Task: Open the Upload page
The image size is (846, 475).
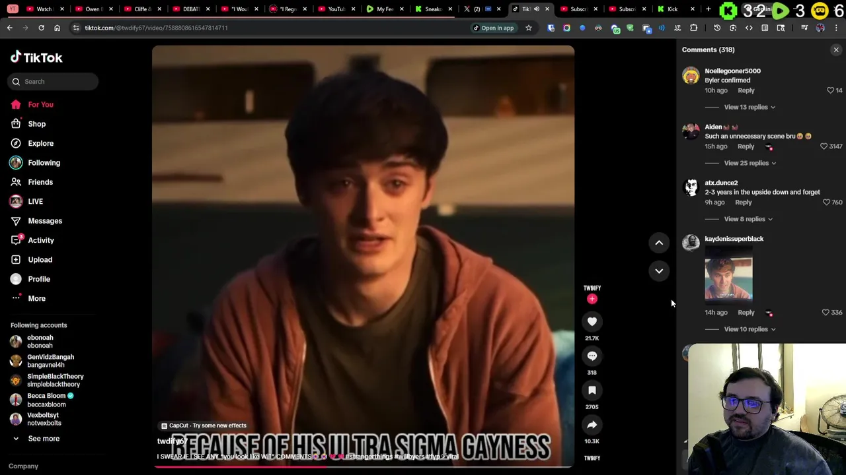Action: click(40, 260)
